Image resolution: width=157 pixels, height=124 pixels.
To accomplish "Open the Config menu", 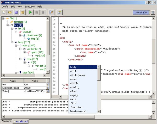I will point(5,7).
